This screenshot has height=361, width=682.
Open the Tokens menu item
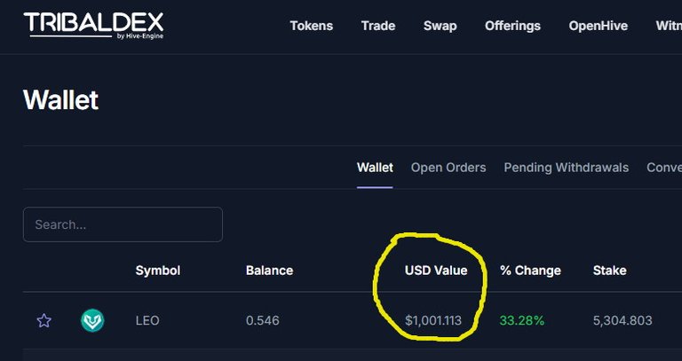click(312, 26)
